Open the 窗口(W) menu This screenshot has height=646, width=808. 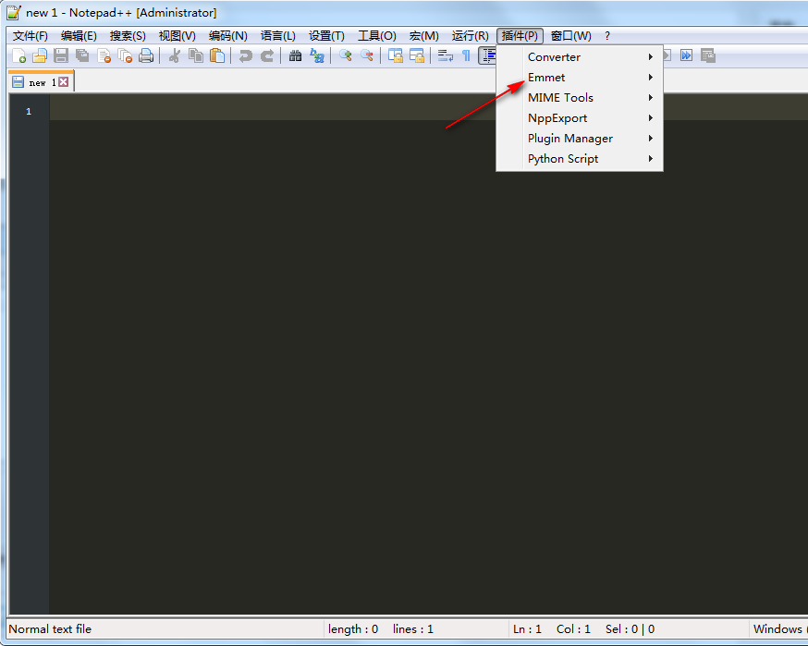(x=570, y=36)
